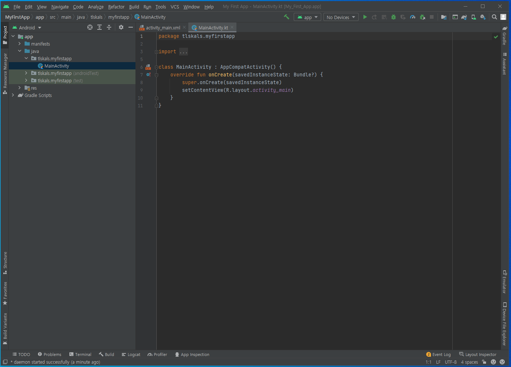Open Project panel gear options
The image size is (511, 367).
tap(121, 27)
